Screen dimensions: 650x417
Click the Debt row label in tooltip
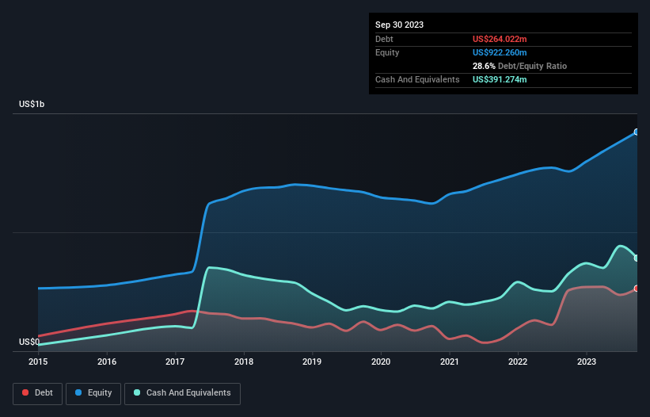pos(384,39)
